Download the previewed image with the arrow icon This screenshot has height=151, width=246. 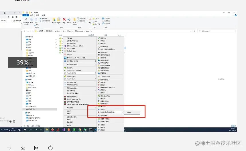click(23, 148)
